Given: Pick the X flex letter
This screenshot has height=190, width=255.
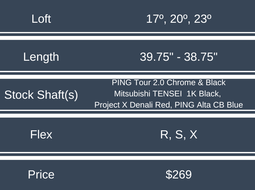Looking at the screenshot, I should pyautogui.click(x=193, y=135).
